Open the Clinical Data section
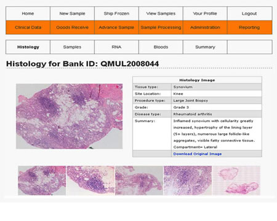 click(x=28, y=27)
